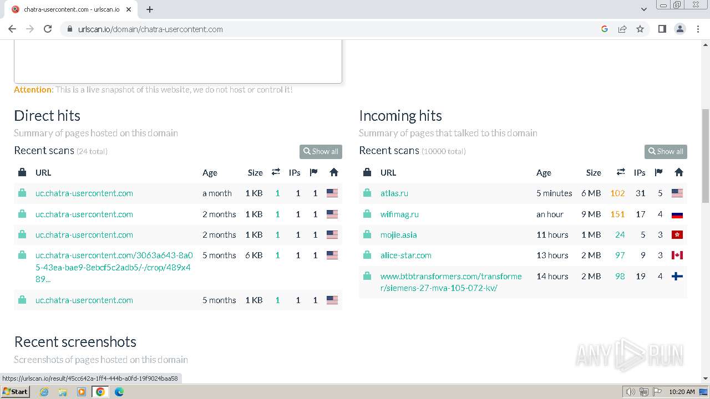Open the browser side panel icon

point(662,29)
